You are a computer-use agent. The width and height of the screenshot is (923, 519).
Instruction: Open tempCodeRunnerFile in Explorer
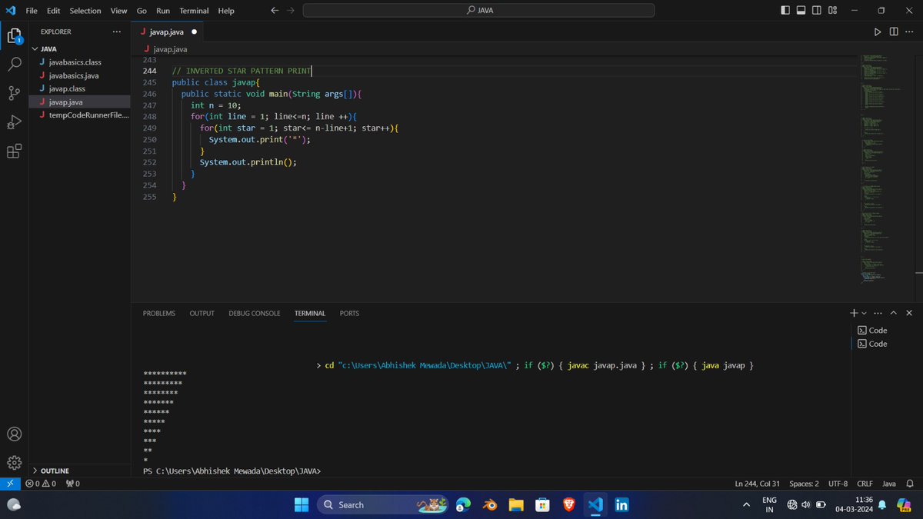81,115
